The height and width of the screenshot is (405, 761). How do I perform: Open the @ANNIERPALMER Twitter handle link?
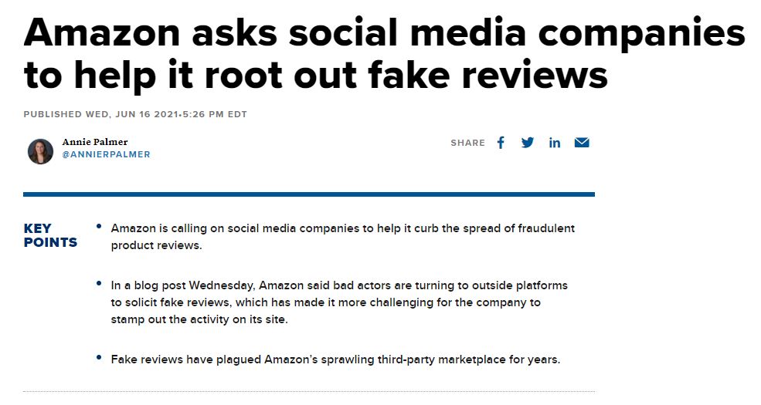(107, 154)
